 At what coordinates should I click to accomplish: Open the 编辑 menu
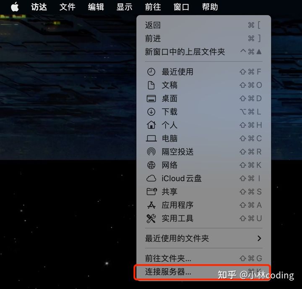(96, 7)
